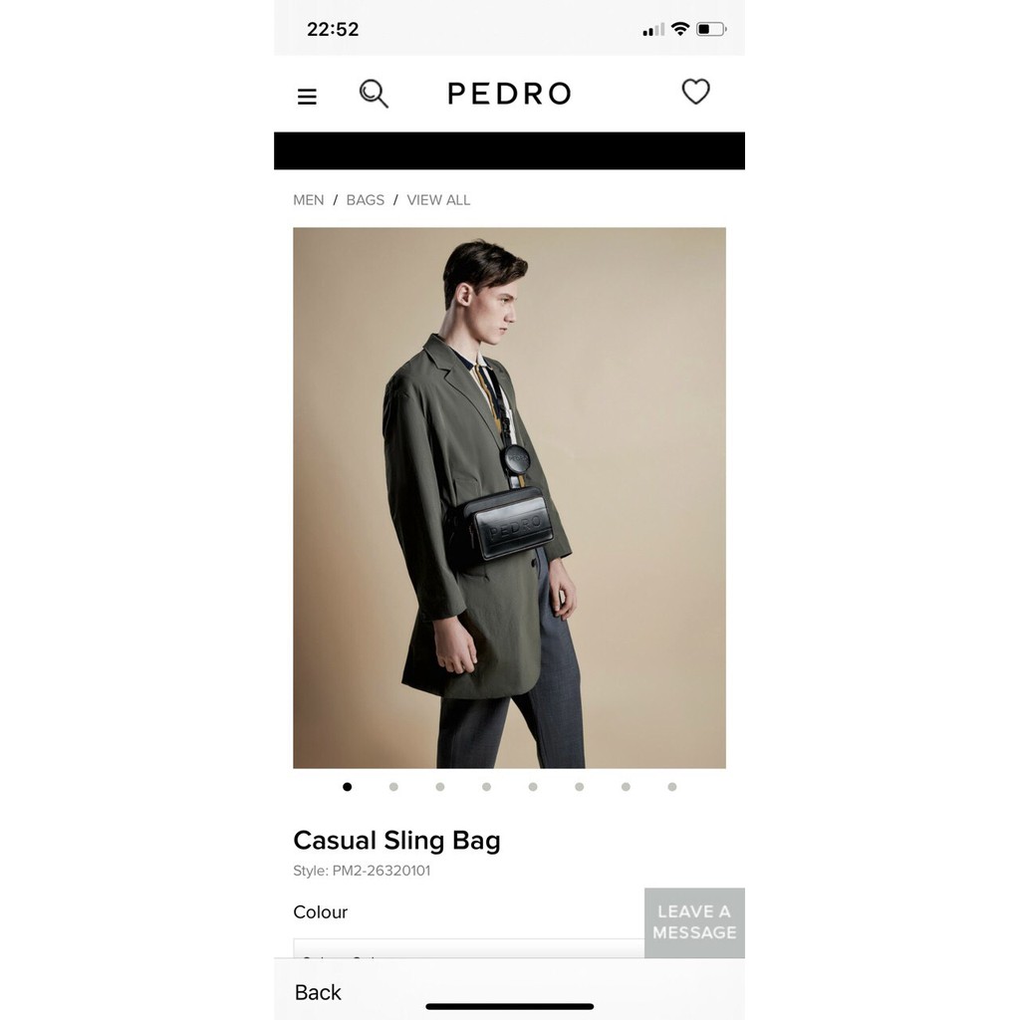Viewport: 1020px width, 1020px height.
Task: Tap the Wi-Fi status icon
Action: (679, 29)
